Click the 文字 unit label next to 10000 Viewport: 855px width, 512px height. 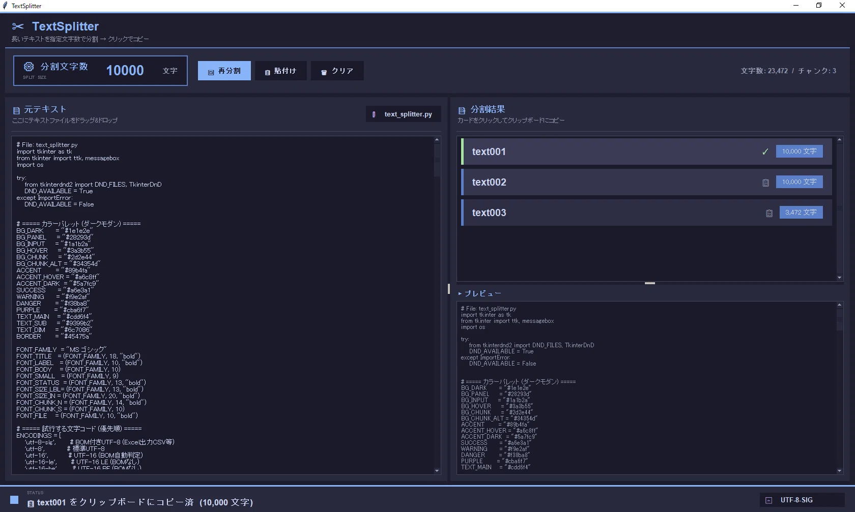(170, 71)
